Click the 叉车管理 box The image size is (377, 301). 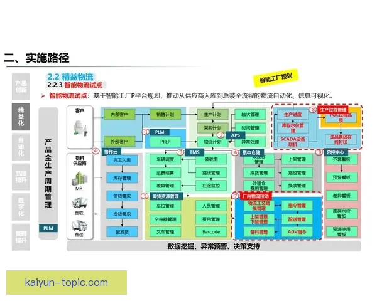[165, 232]
